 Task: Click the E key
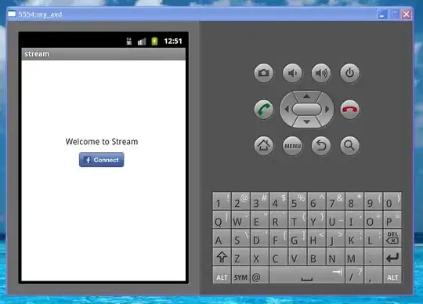click(259, 219)
